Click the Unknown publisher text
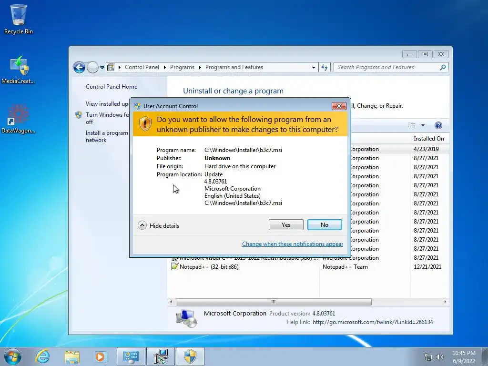 [x=217, y=158]
